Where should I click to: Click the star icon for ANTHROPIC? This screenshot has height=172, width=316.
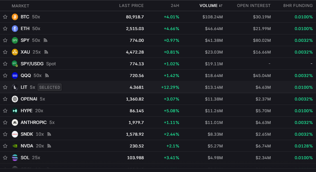tap(5, 122)
